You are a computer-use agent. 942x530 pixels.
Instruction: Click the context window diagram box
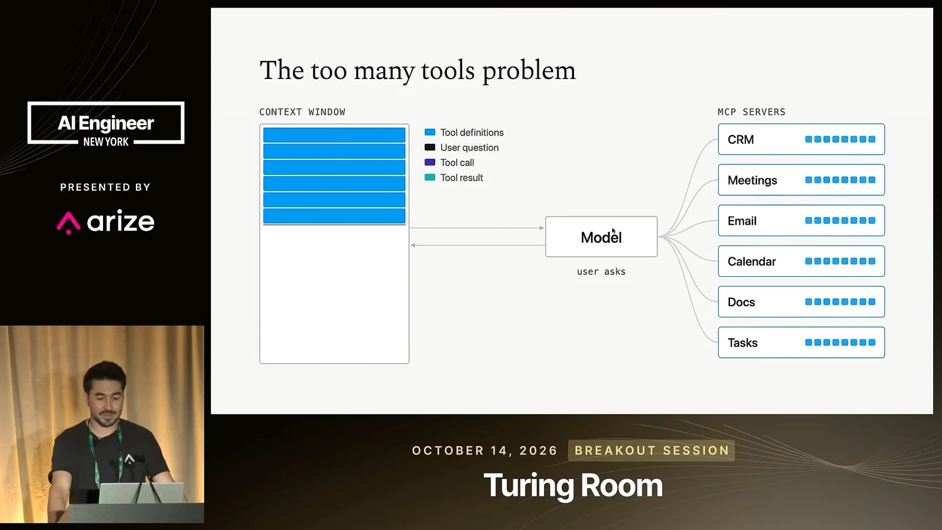point(334,244)
